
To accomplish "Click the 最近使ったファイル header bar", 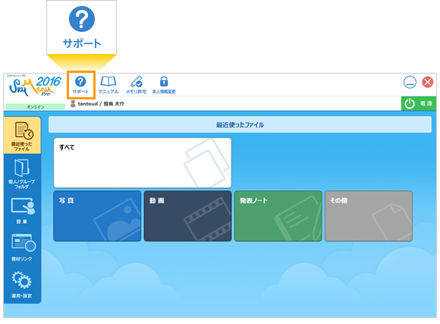I will click(240, 124).
